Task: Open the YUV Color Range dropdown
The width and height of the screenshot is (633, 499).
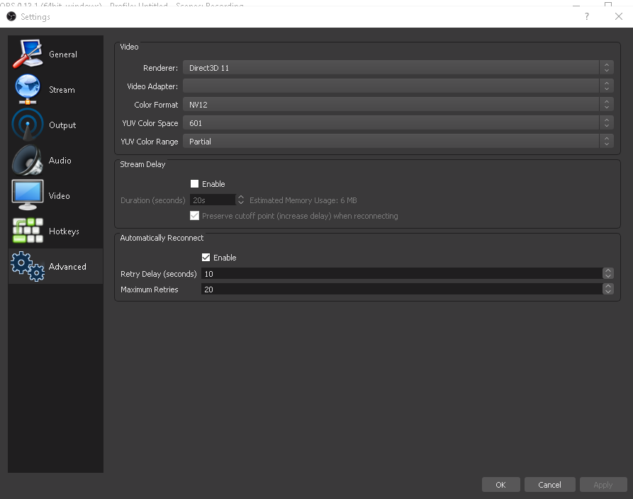Action: [x=398, y=141]
